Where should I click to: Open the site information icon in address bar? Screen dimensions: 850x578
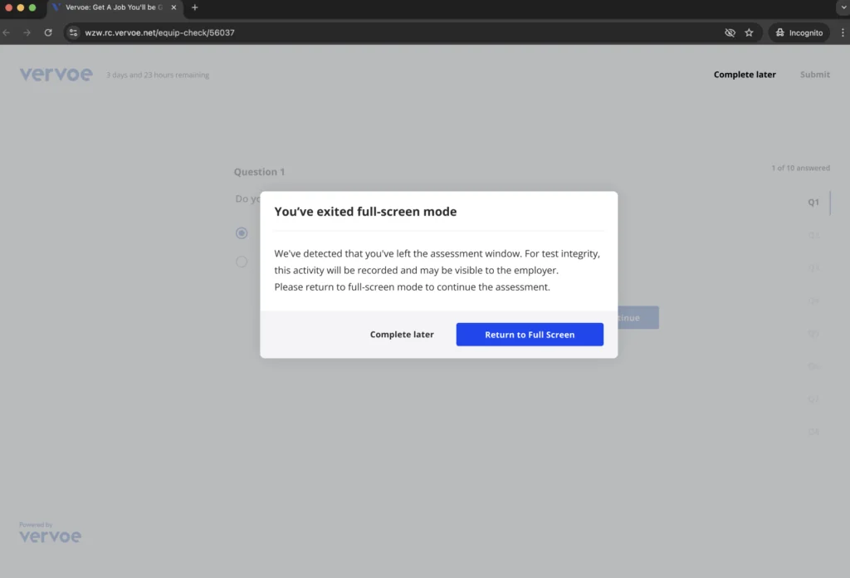coord(73,32)
